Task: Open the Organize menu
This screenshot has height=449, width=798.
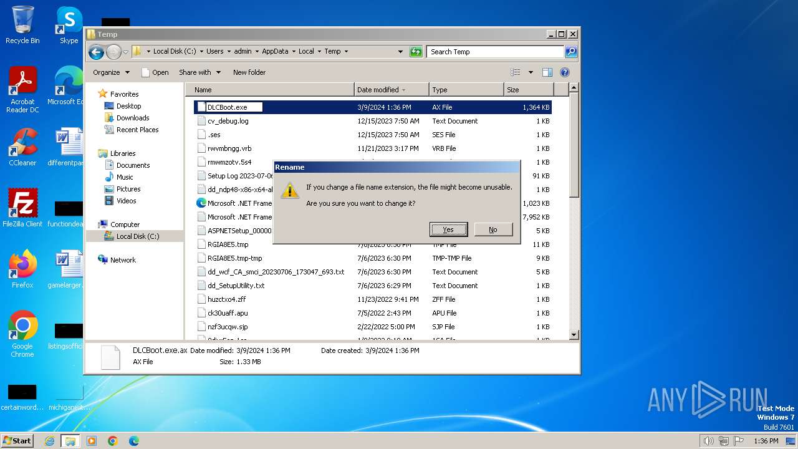Action: 111,72
